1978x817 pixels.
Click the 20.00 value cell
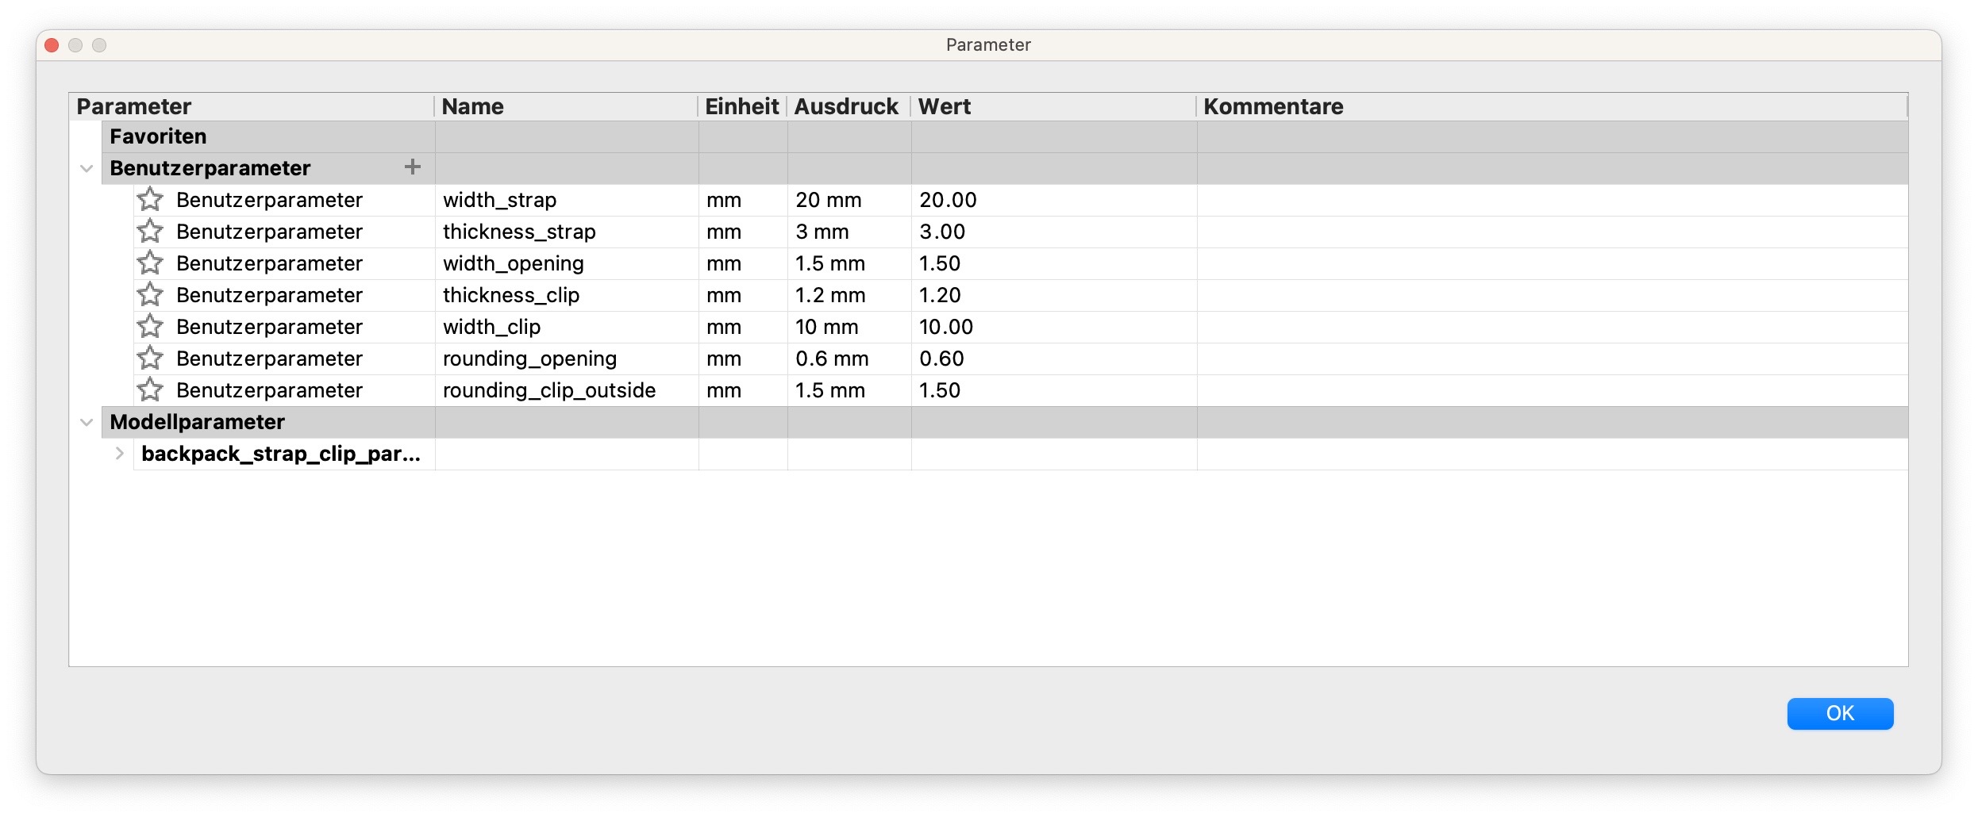pyautogui.click(x=1054, y=200)
